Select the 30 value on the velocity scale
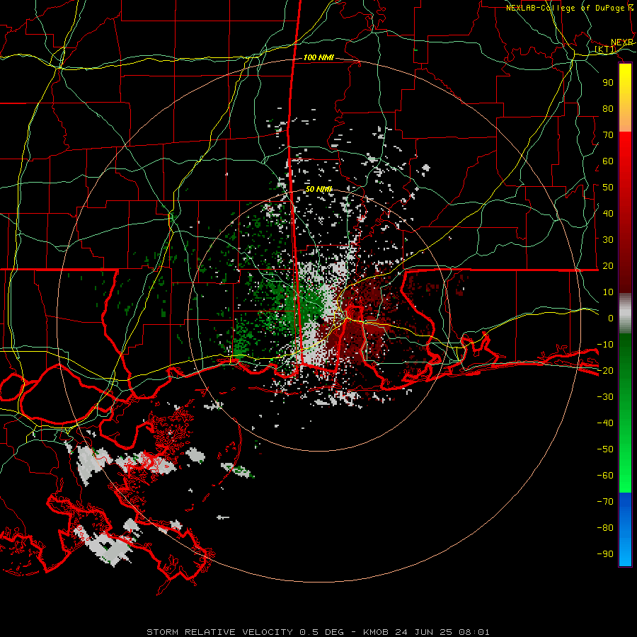This screenshot has width=637, height=637. [608, 240]
